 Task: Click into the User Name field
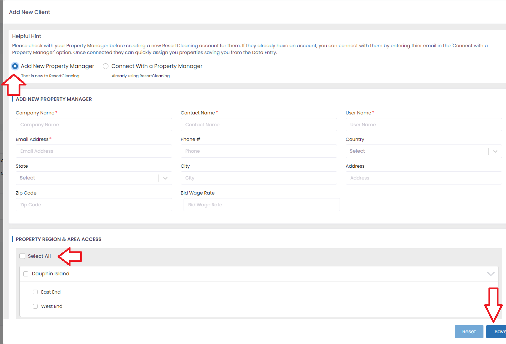tap(423, 125)
